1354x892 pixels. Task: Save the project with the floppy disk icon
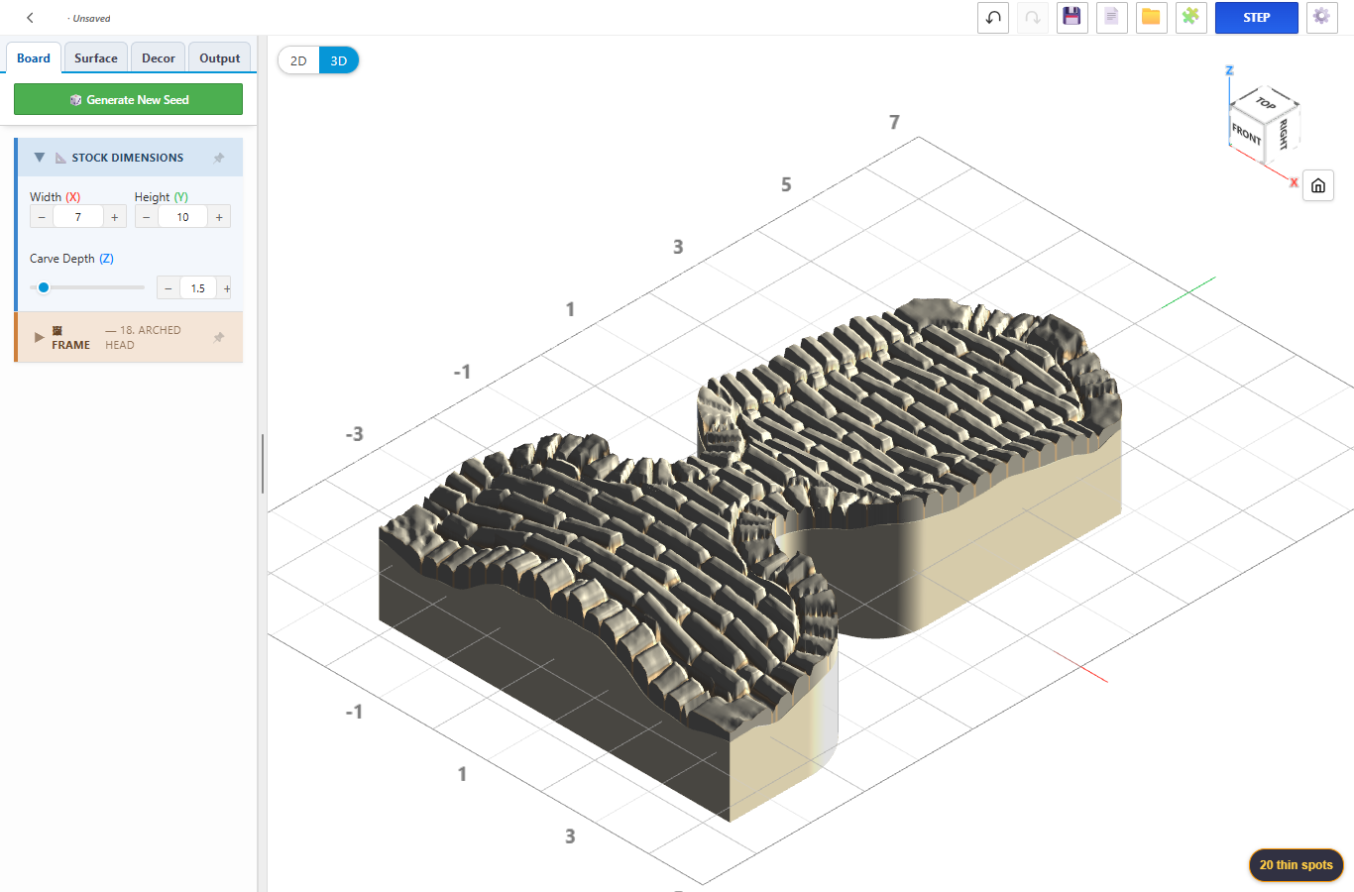pyautogui.click(x=1072, y=18)
